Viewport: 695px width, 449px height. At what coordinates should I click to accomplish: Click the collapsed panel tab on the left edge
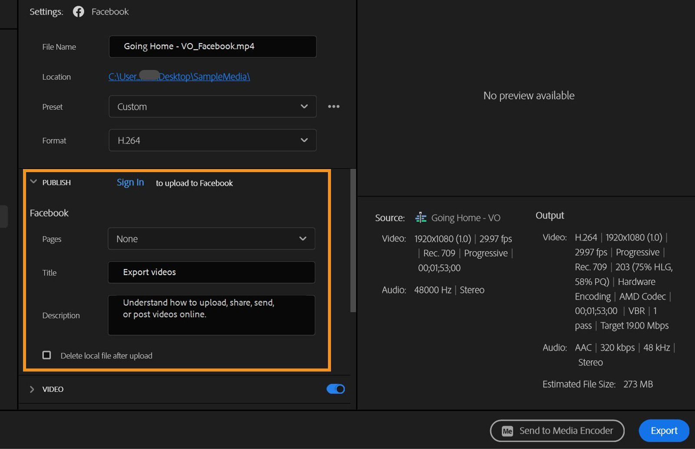[x=4, y=216]
